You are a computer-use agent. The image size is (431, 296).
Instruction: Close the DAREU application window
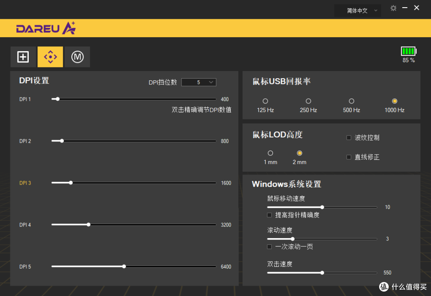[416, 8]
